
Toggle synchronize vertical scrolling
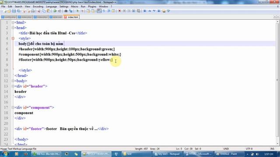(x=88, y=11)
